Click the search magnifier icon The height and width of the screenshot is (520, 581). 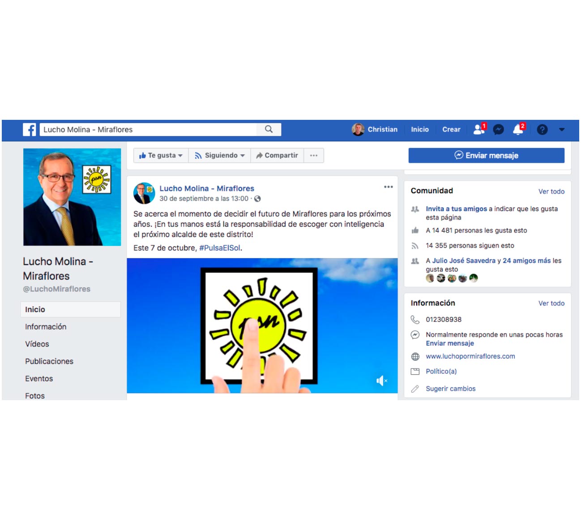(269, 129)
